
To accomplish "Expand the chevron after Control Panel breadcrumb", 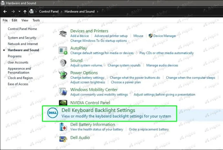I will 62,12.
